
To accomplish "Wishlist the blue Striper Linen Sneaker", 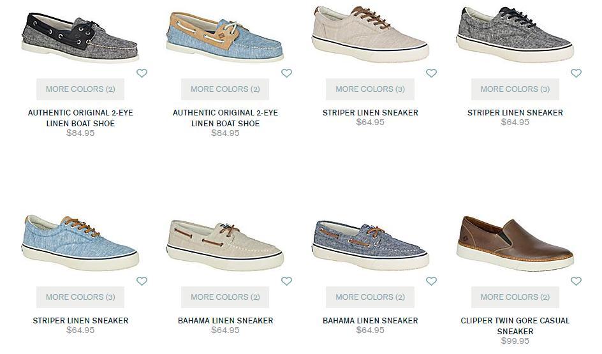I will [x=142, y=281].
